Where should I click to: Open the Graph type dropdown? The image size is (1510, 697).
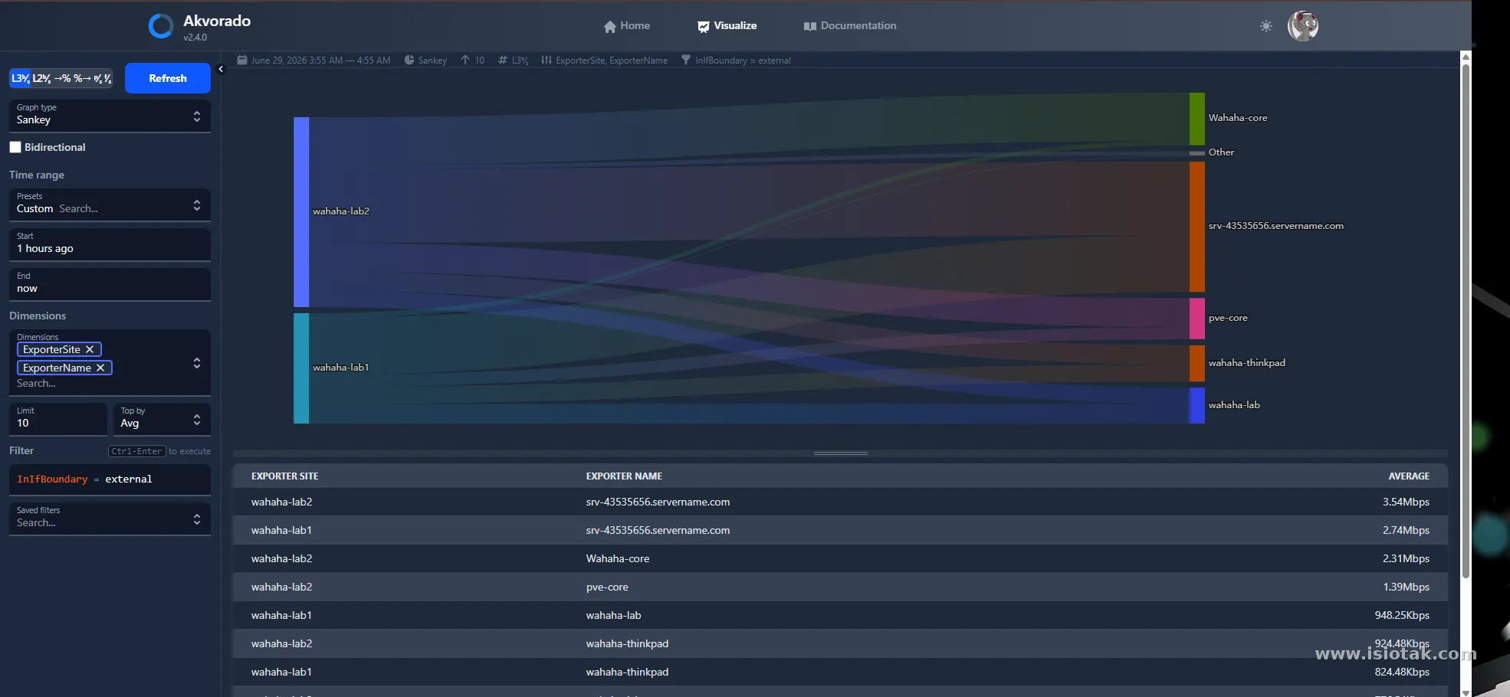[x=110, y=116]
